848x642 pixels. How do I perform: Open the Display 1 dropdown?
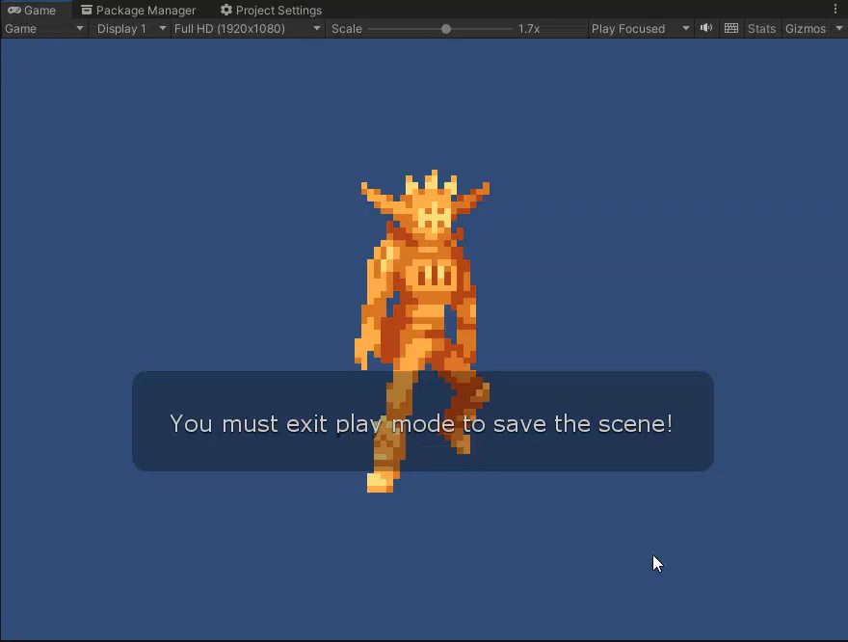130,29
